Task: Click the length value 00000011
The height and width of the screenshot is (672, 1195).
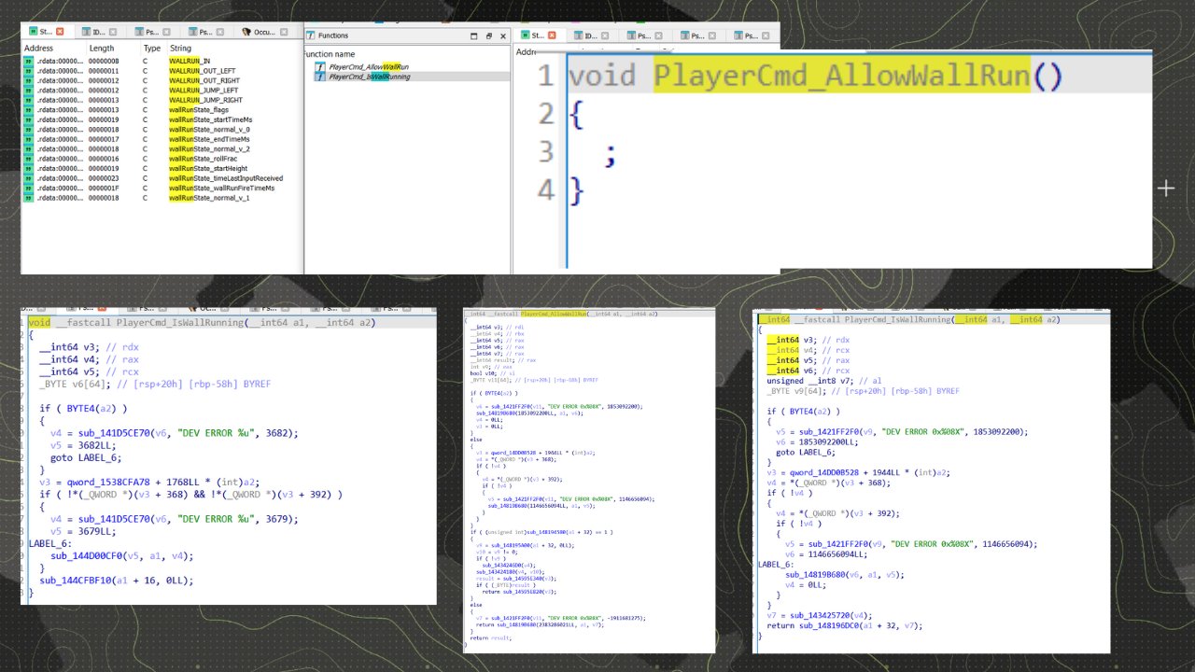Action: click(x=103, y=70)
